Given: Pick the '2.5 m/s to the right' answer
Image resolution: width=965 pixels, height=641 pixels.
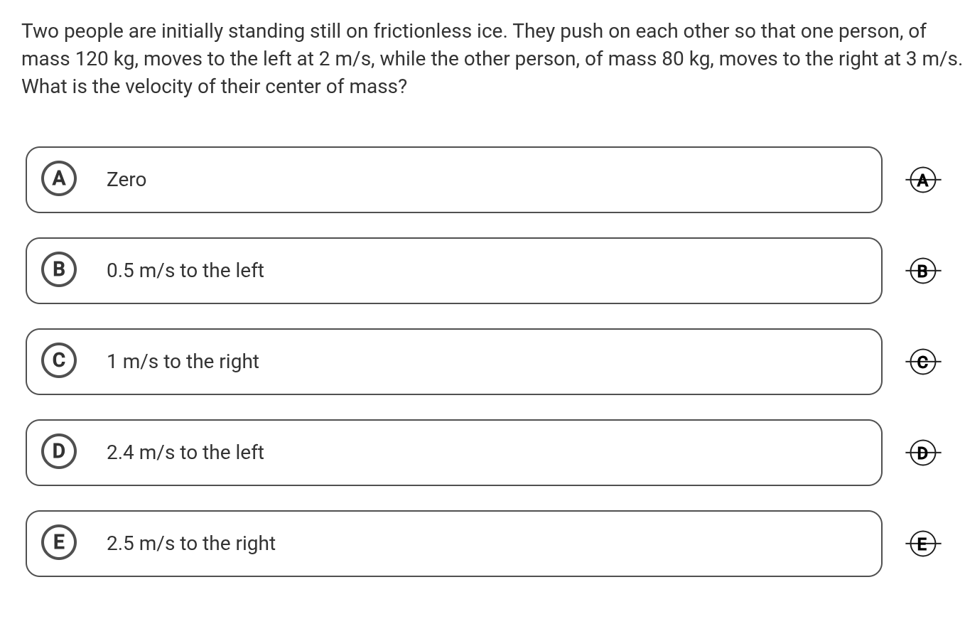Looking at the screenshot, I should (190, 544).
